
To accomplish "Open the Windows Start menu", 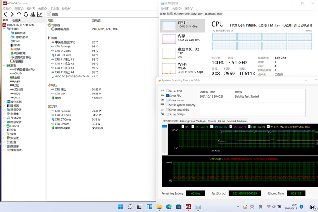I will click(x=120, y=207).
